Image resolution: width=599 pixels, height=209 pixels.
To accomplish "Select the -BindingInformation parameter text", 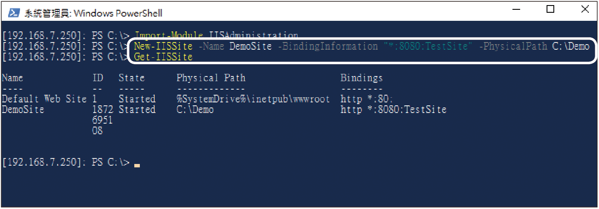I will coord(327,46).
